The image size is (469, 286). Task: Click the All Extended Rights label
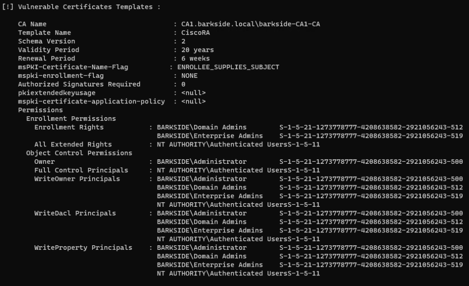point(73,145)
